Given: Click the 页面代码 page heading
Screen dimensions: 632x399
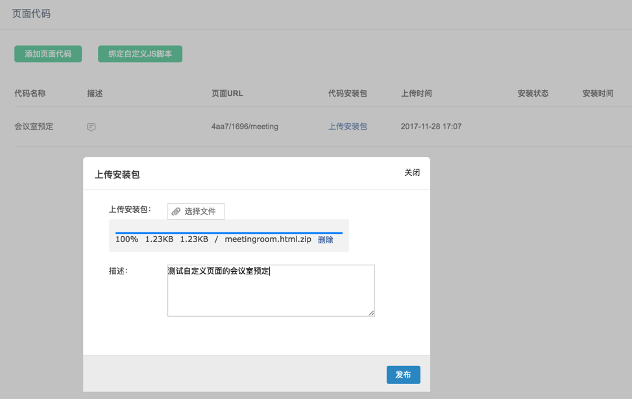Looking at the screenshot, I should point(31,14).
